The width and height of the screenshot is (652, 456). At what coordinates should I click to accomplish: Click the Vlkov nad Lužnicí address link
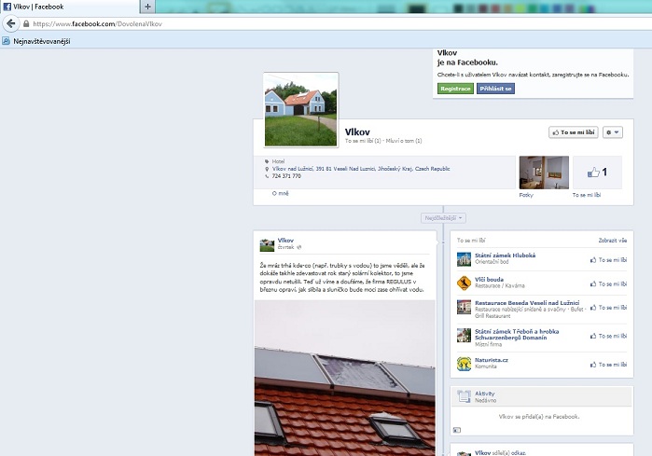coord(361,169)
